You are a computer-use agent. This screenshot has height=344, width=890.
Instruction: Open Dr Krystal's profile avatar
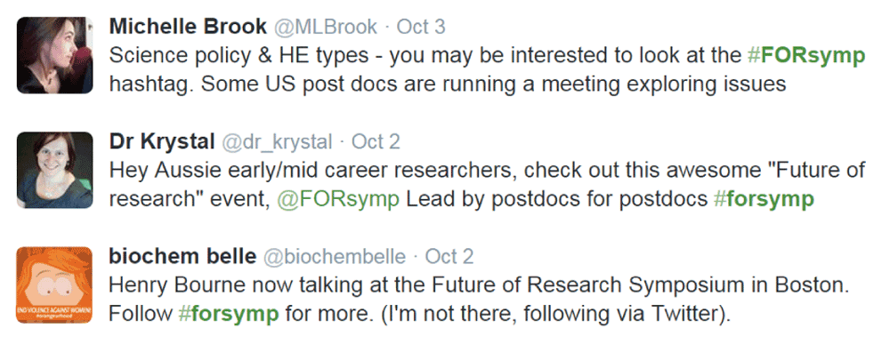[x=55, y=170]
